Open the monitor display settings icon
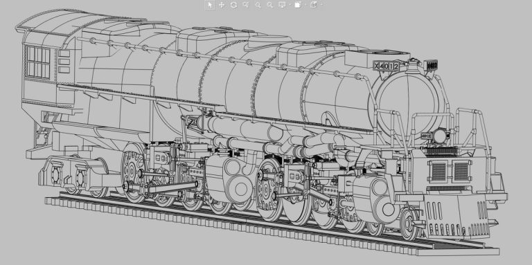 (x=282, y=5)
